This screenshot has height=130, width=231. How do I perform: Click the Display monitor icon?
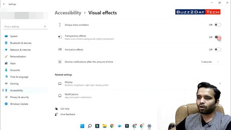click(x=60, y=83)
